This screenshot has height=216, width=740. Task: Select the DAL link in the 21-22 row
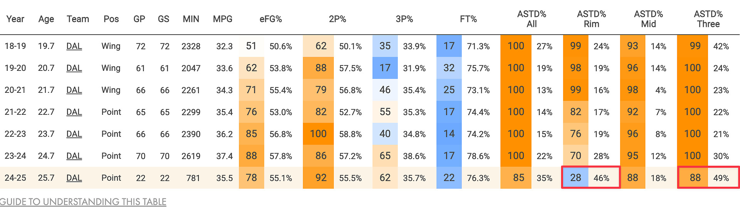coord(74,112)
